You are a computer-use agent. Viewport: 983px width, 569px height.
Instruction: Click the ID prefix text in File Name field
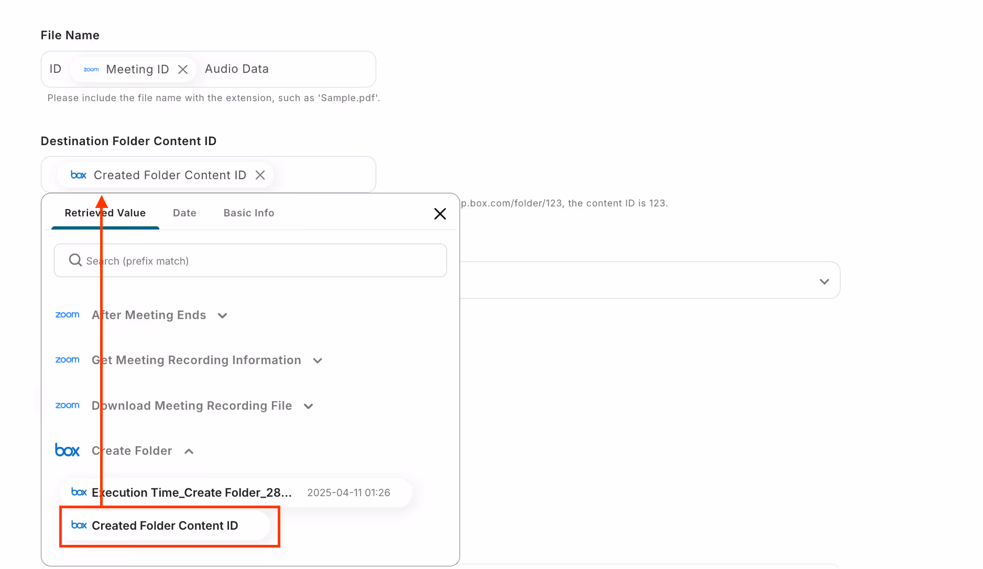(56, 69)
